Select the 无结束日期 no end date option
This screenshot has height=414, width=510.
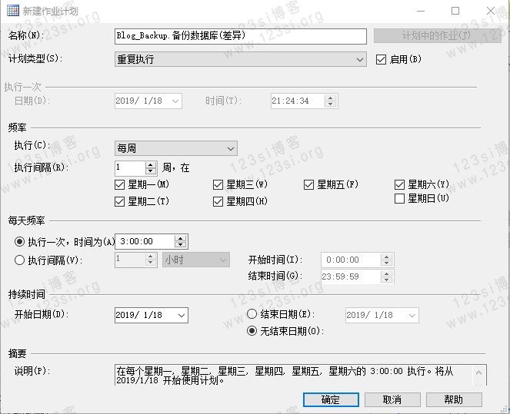pyautogui.click(x=252, y=331)
